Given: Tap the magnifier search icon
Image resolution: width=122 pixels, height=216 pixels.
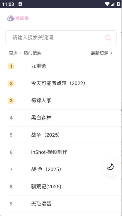Looking at the screenshot, I should coord(108,38).
